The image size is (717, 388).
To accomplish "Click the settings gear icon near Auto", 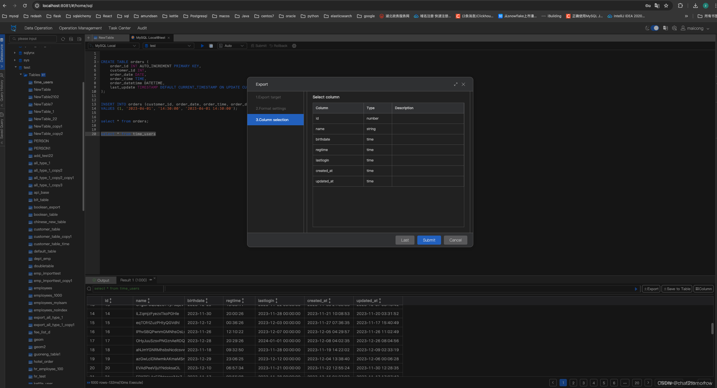I will click(294, 46).
